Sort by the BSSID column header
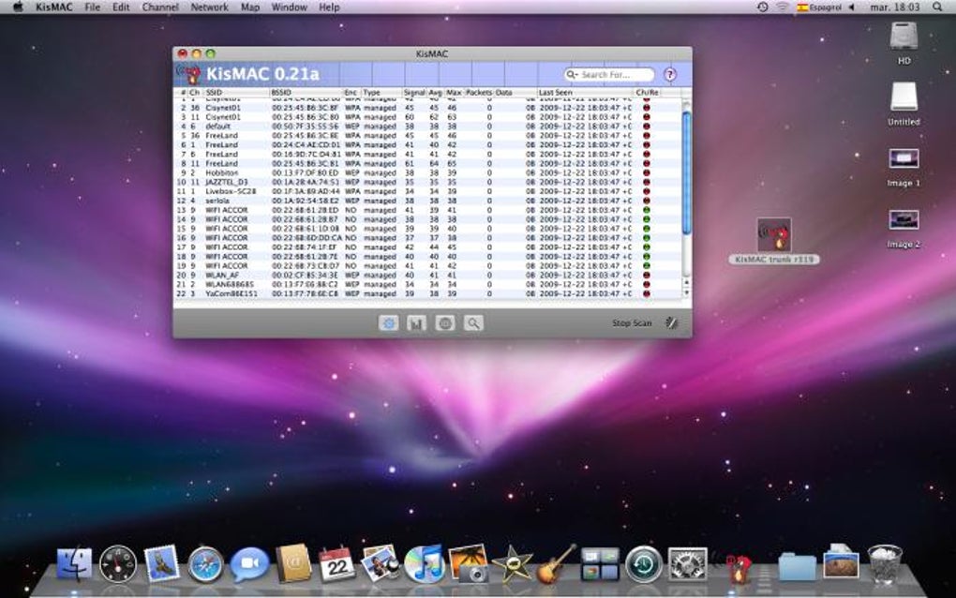Screen dimensions: 956x598 tap(306, 93)
